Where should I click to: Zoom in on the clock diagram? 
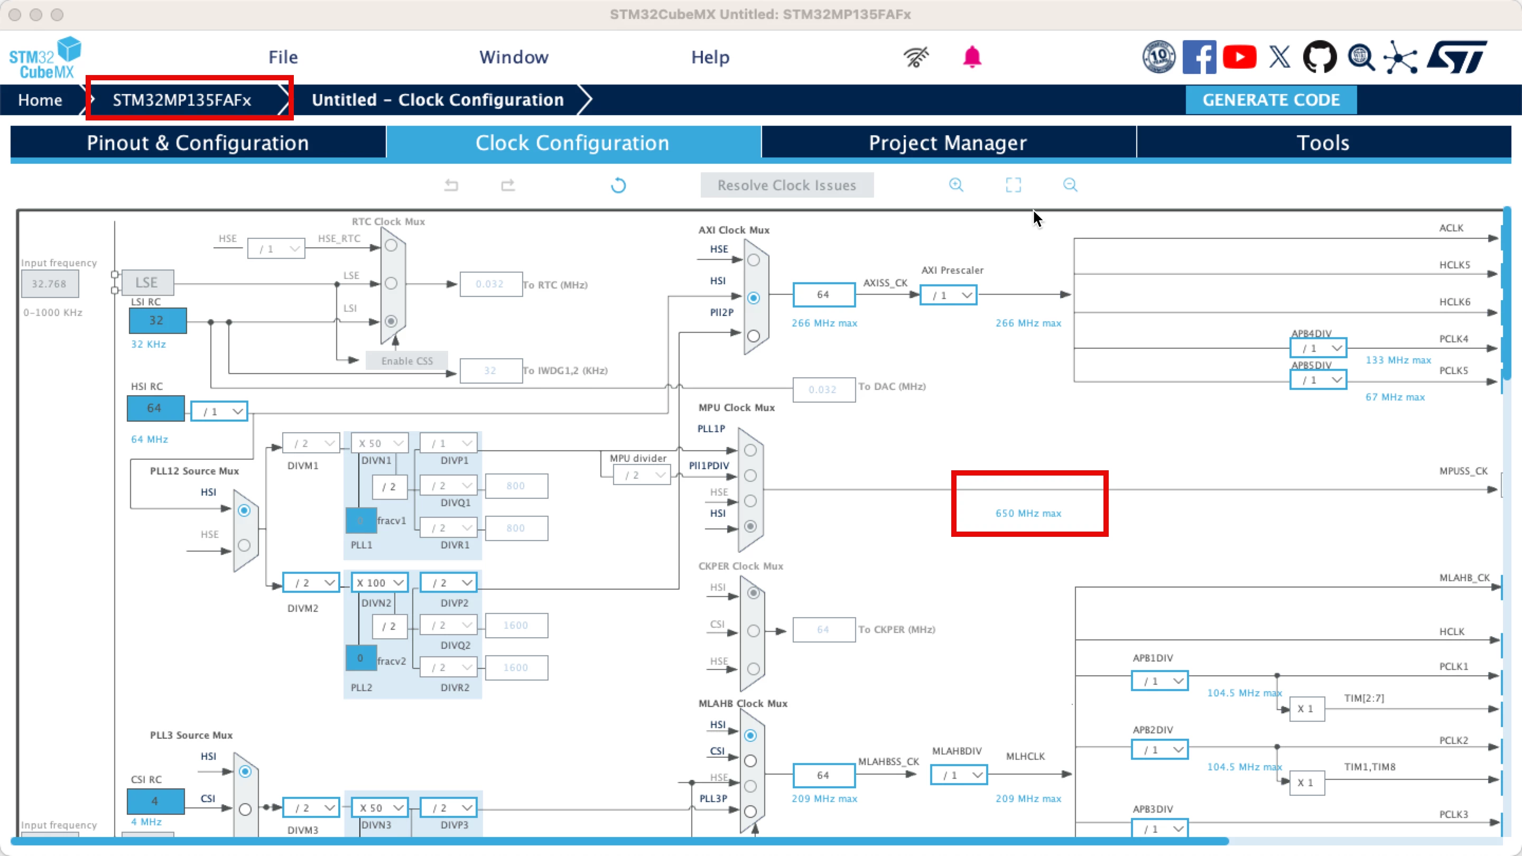click(956, 185)
